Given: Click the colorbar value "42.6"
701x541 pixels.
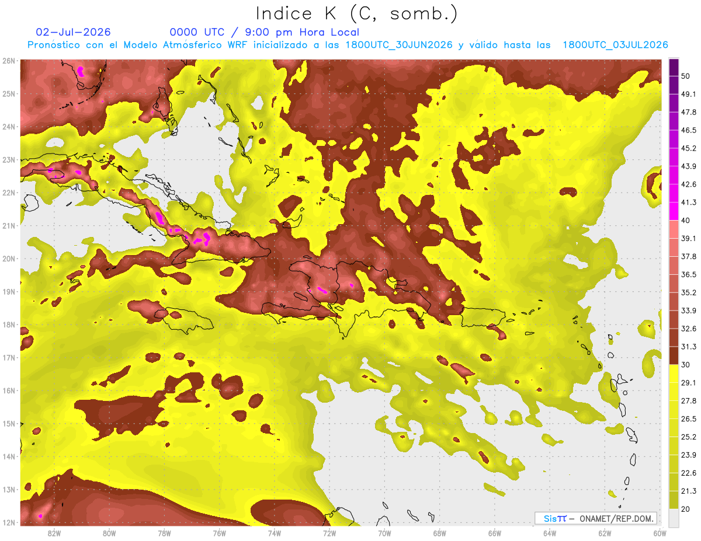Looking at the screenshot, I should [689, 184].
